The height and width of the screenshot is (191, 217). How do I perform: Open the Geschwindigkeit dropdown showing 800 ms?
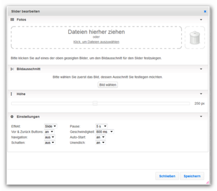[105, 132]
